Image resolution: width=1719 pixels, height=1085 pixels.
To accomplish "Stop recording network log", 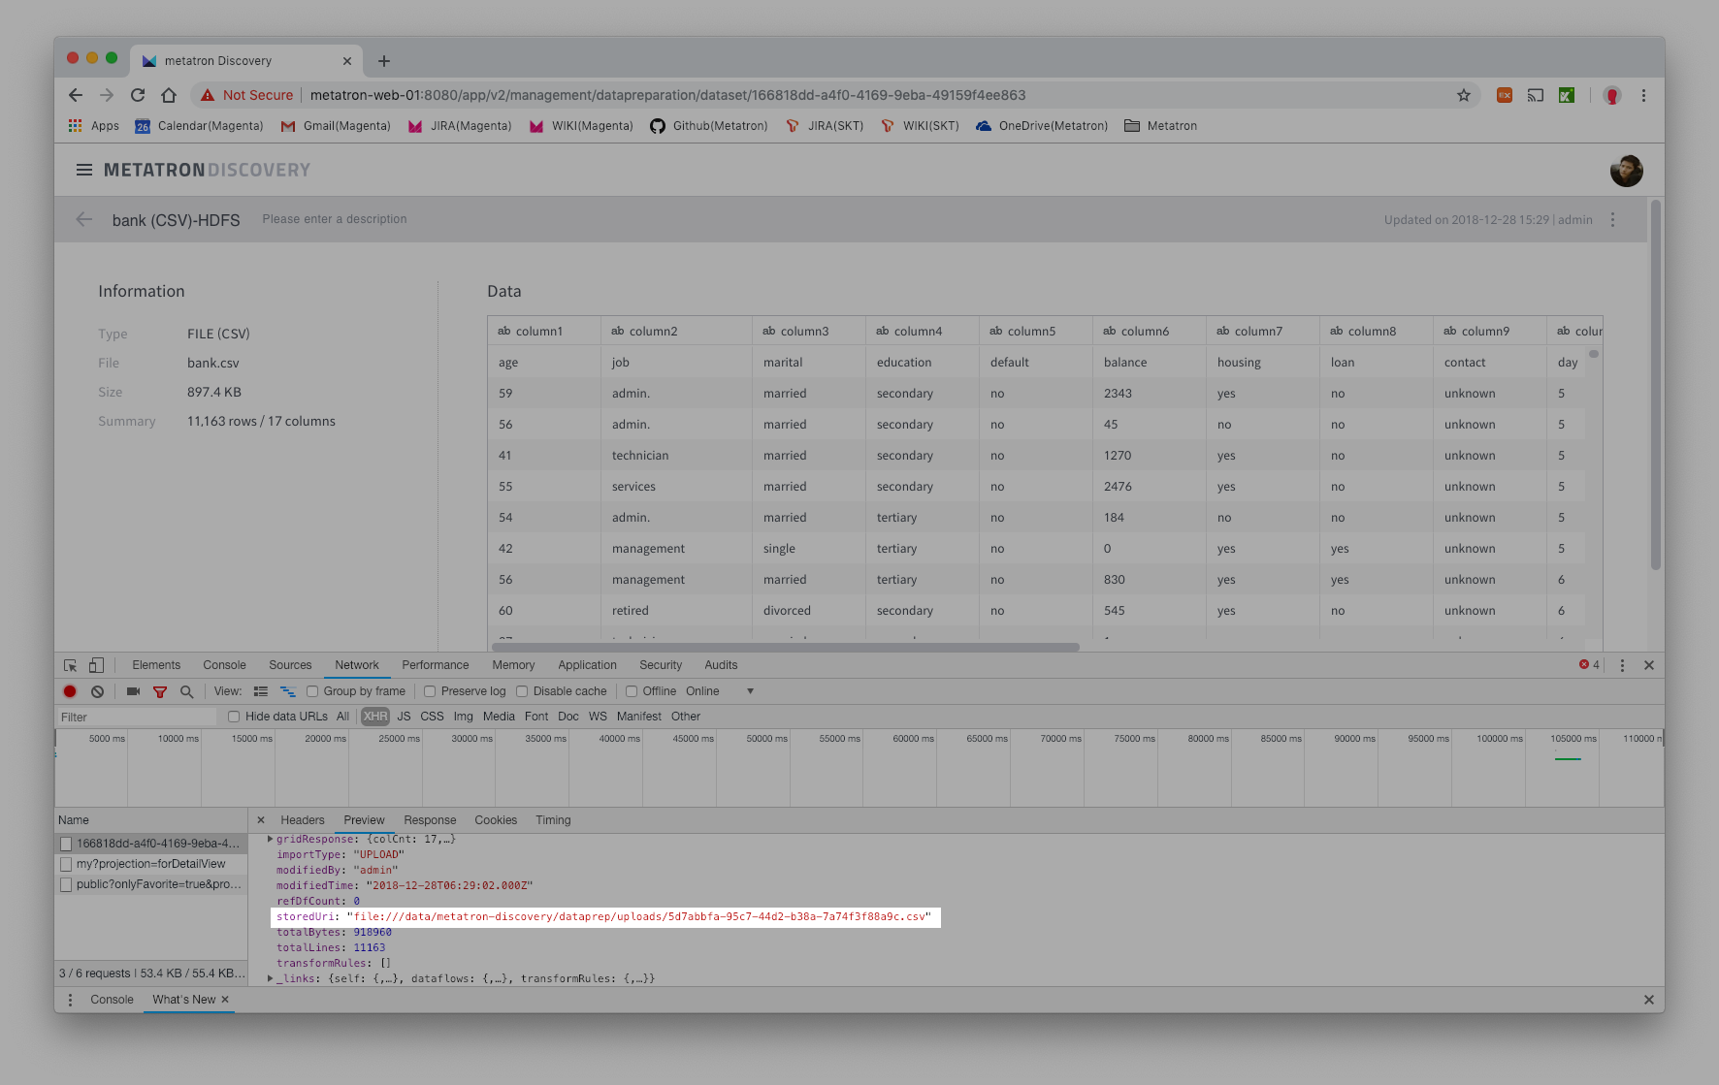I will (70, 691).
